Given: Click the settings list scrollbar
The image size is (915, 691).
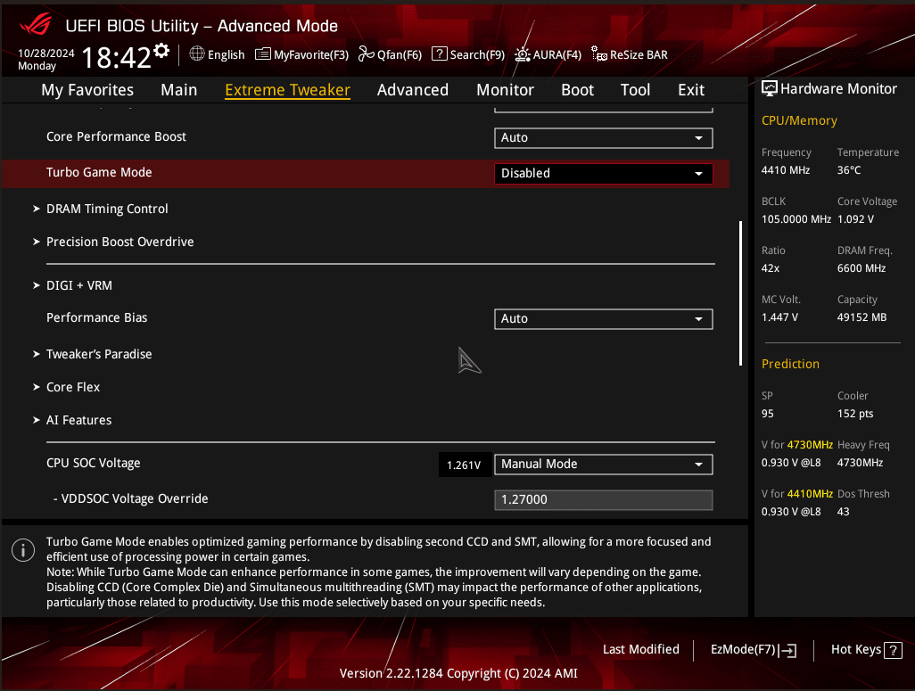Looking at the screenshot, I should pyautogui.click(x=740, y=293).
